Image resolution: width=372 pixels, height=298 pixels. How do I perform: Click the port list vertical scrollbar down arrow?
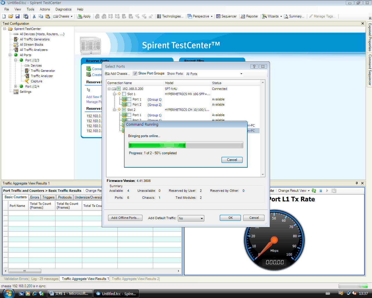(263, 175)
